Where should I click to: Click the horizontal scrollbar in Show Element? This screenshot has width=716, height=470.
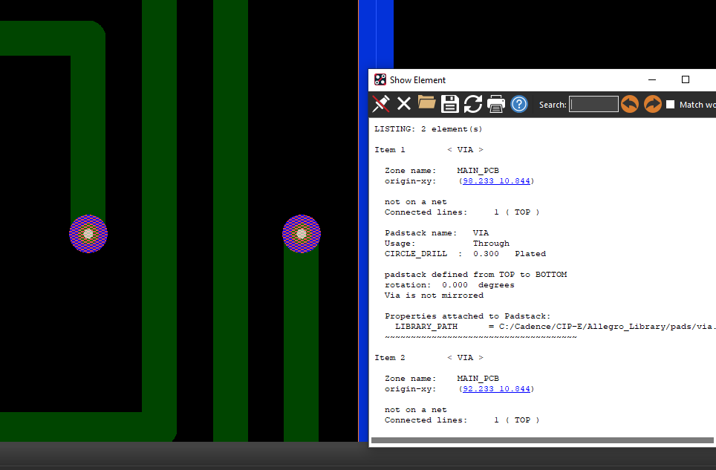coord(542,440)
